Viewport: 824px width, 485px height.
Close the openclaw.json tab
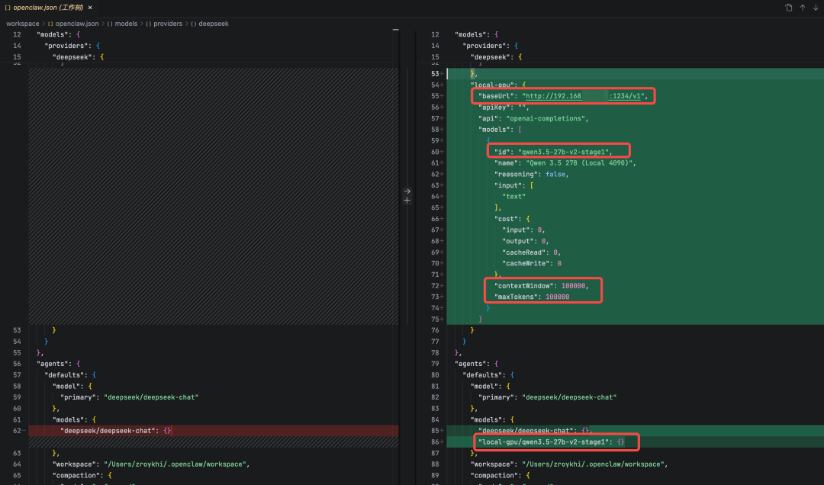pyautogui.click(x=90, y=8)
